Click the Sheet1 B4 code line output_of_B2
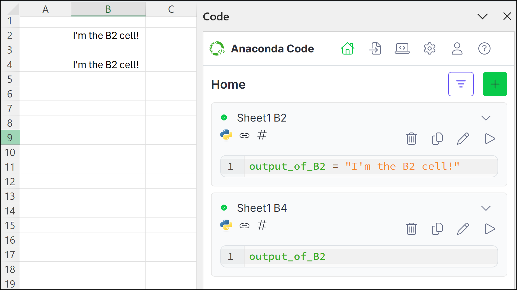This screenshot has width=517, height=290. [287, 256]
